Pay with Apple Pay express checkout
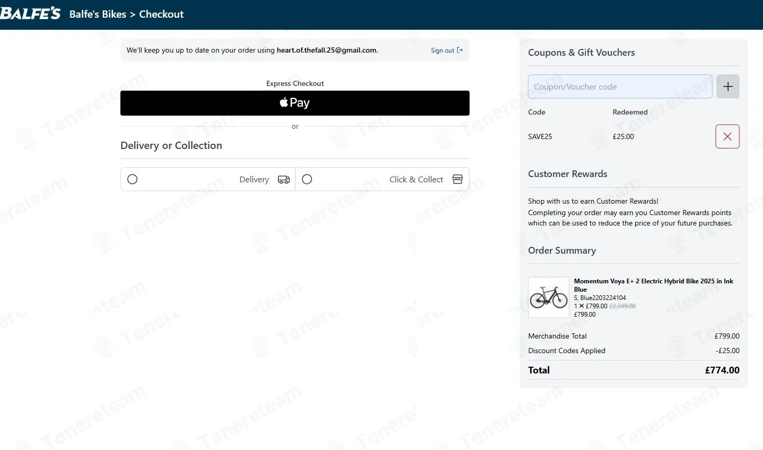 pos(295,103)
